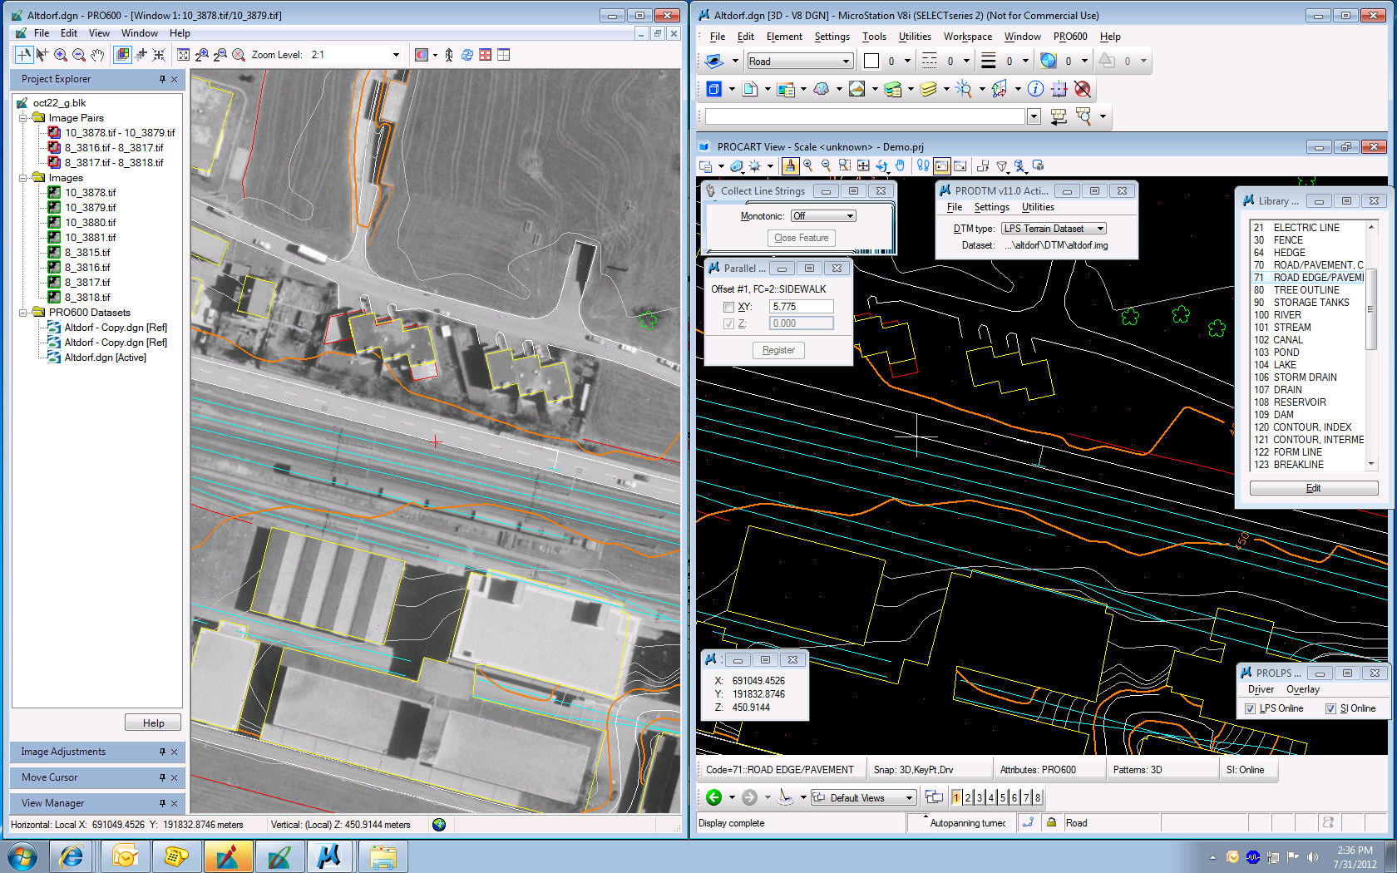Select the Zoom In magnifier tool in PRO600
This screenshot has height=873, width=1397.
click(x=60, y=55)
